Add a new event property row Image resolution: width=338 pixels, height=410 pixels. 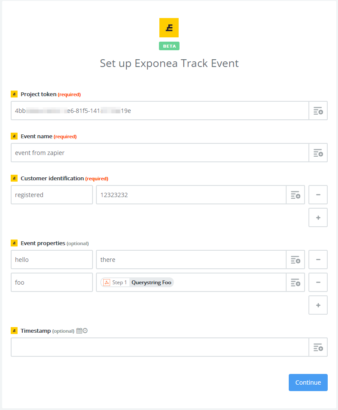[x=318, y=305]
